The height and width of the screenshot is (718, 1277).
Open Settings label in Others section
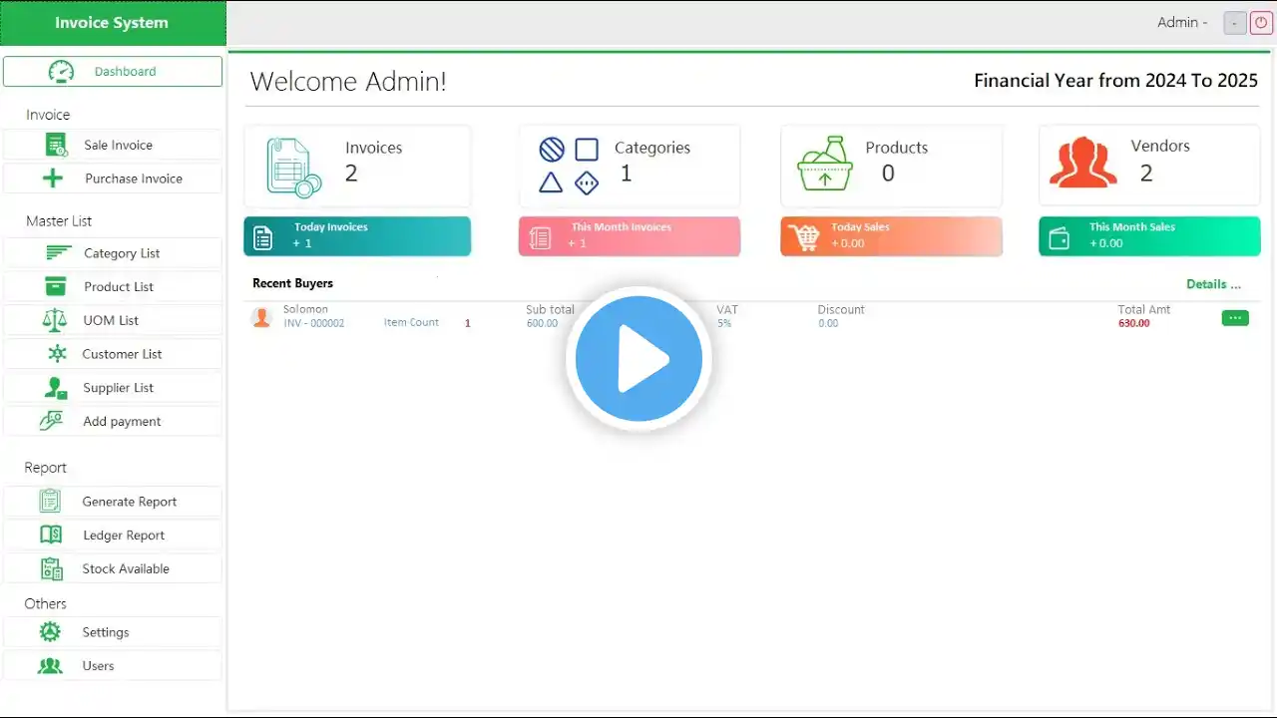point(106,632)
